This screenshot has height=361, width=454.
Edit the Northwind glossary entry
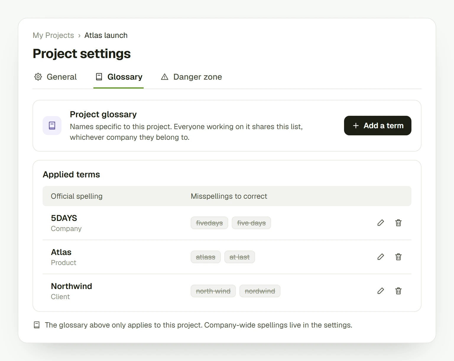[x=381, y=291]
